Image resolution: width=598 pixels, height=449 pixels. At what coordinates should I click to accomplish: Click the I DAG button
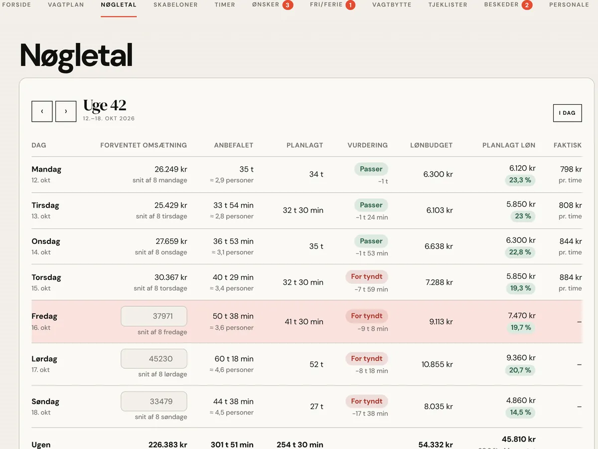click(x=567, y=113)
